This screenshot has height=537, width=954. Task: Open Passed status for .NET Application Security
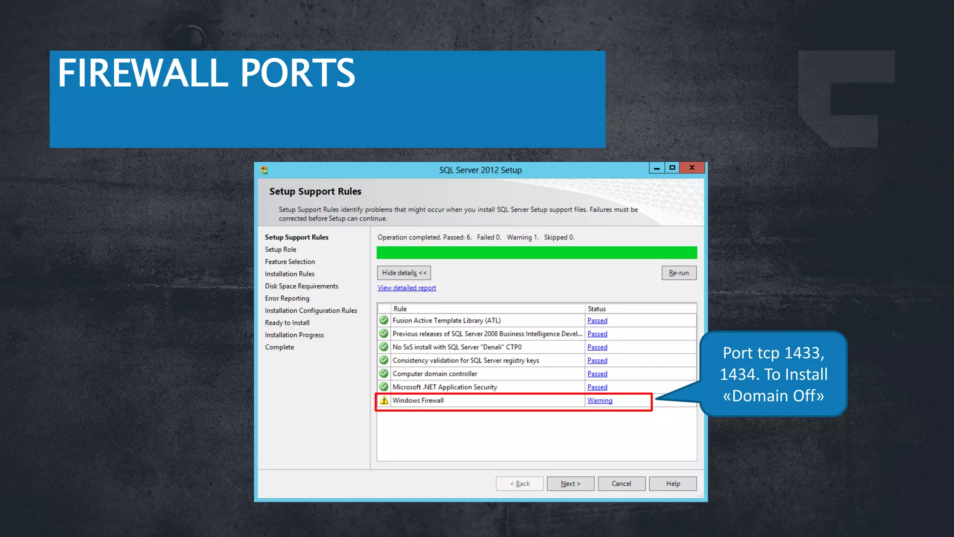coord(597,387)
